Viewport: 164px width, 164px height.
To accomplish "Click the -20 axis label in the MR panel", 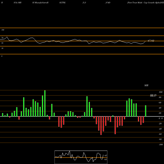I will point(160,124).
